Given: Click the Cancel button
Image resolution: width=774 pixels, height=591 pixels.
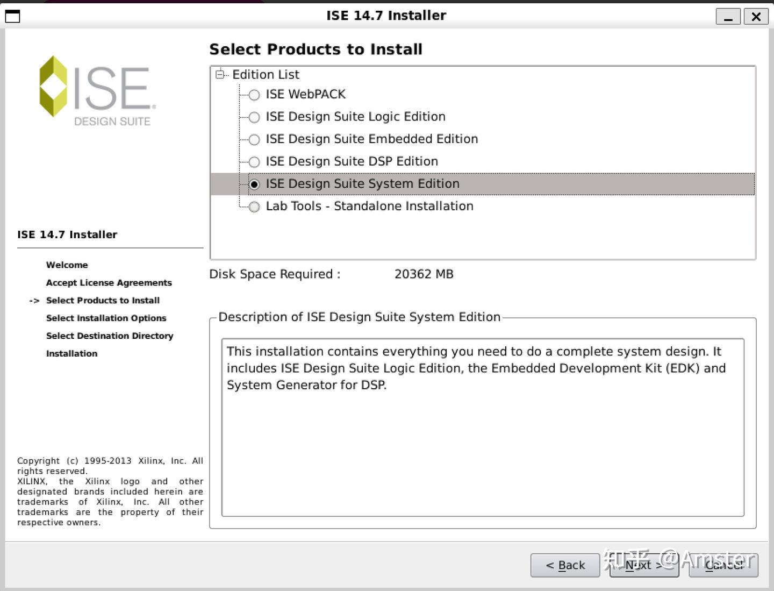Looking at the screenshot, I should [723, 565].
